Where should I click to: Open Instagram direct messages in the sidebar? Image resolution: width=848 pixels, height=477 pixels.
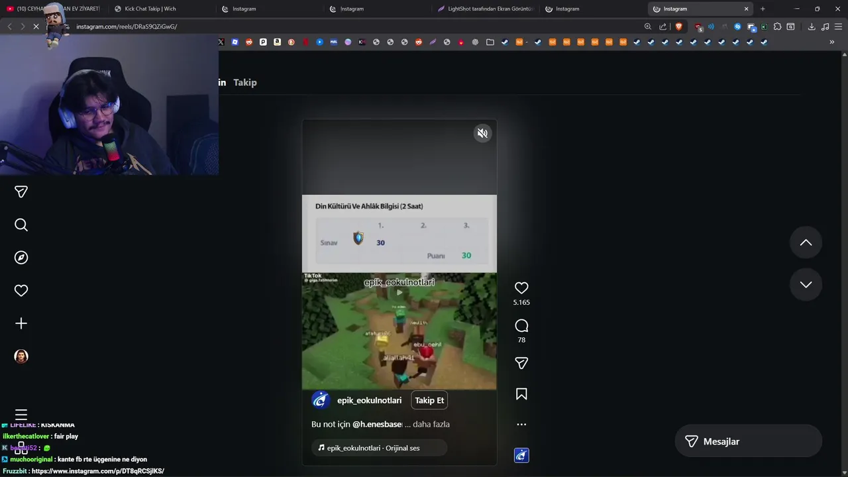pyautogui.click(x=21, y=192)
